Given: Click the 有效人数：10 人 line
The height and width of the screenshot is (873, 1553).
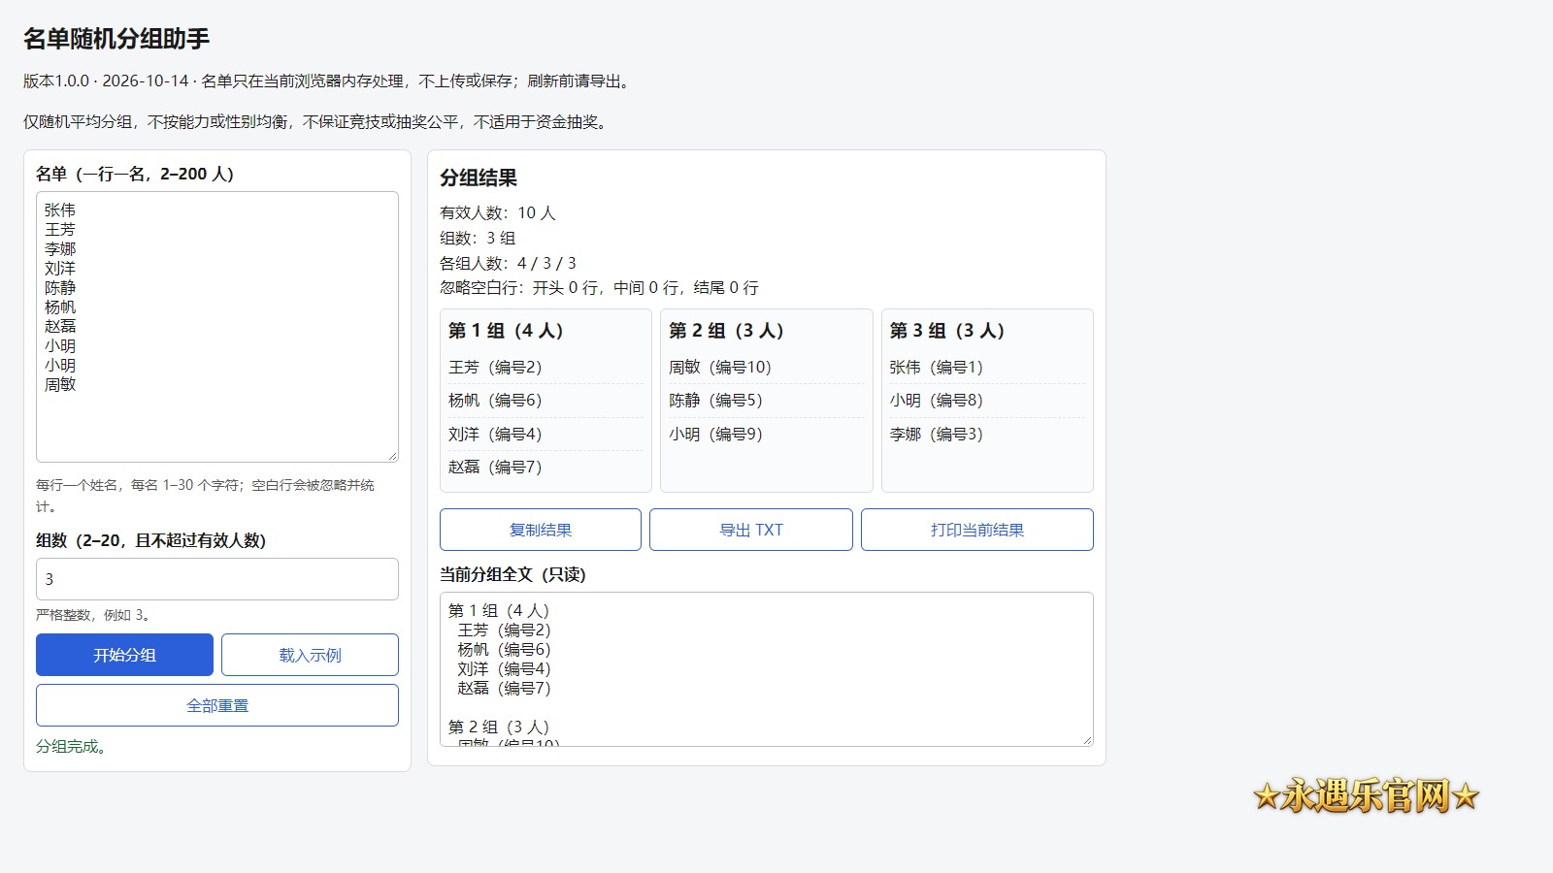Looking at the screenshot, I should [498, 212].
